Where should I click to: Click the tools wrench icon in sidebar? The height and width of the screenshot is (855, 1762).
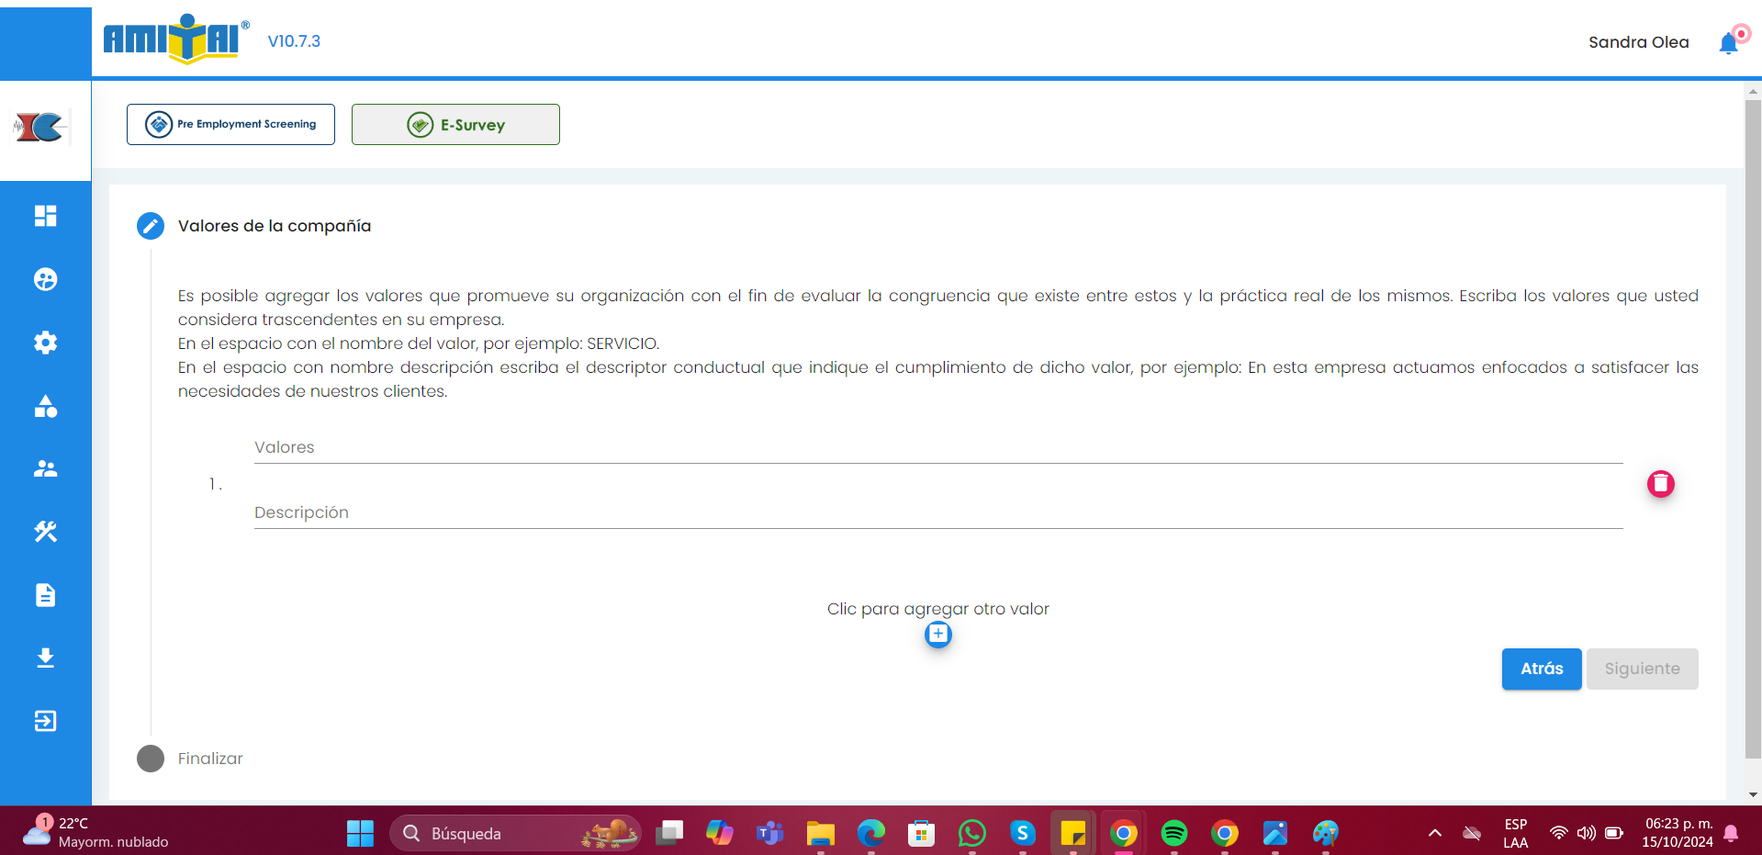tap(45, 532)
